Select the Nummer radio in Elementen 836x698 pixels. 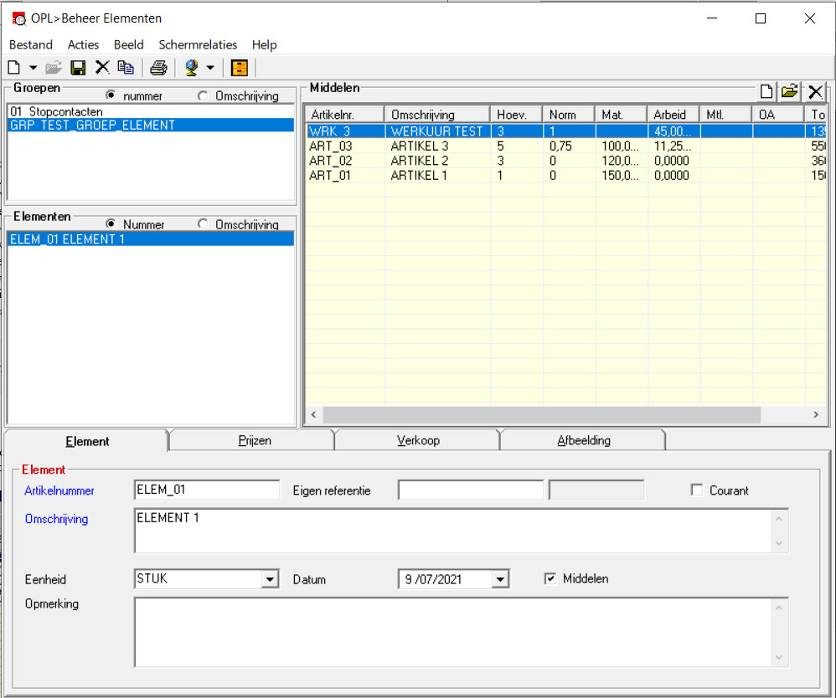pos(111,223)
